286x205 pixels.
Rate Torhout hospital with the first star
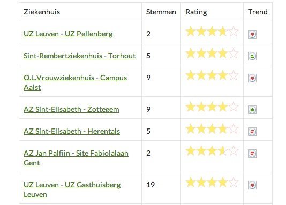point(191,53)
